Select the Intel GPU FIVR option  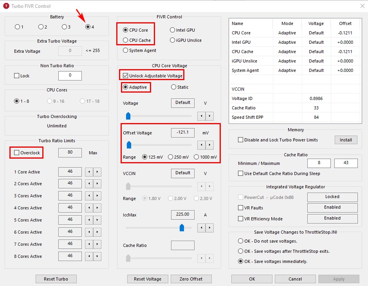(182, 30)
